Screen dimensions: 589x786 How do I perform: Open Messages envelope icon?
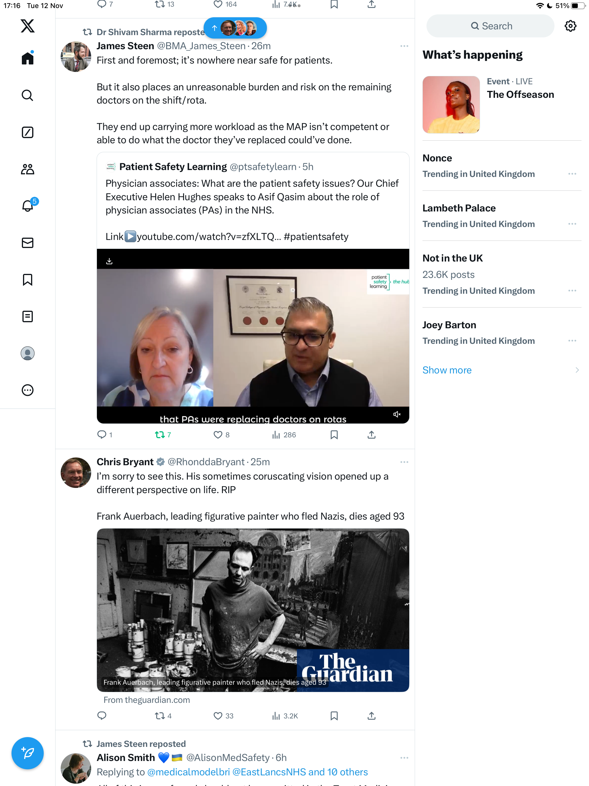point(27,243)
